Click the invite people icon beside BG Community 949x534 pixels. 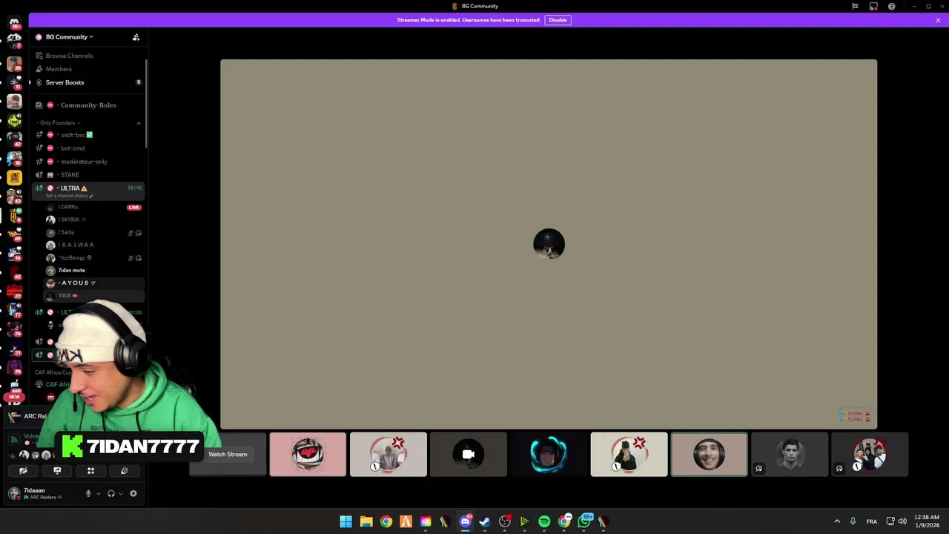[136, 37]
